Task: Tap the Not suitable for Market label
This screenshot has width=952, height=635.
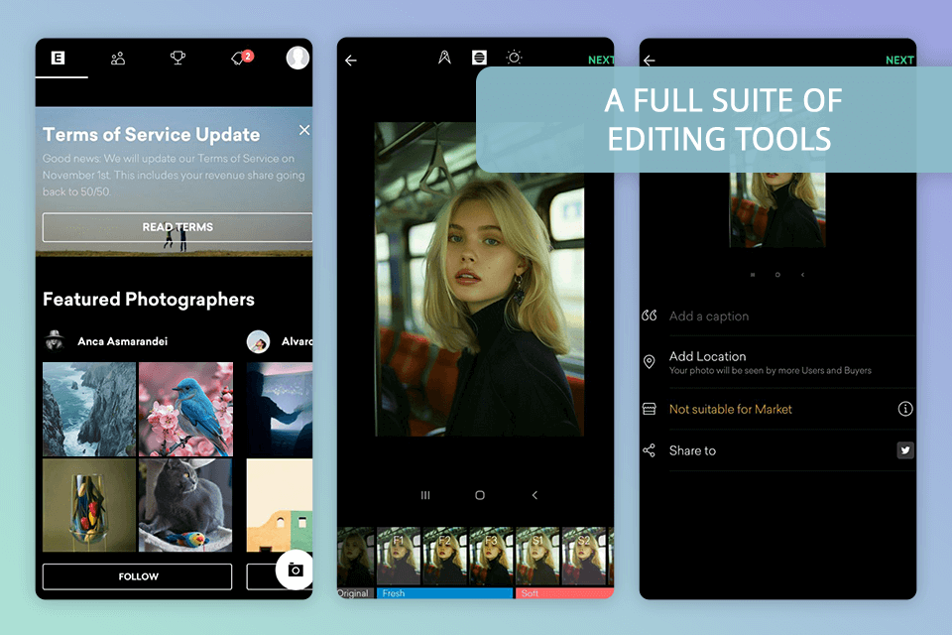Action: click(x=731, y=409)
